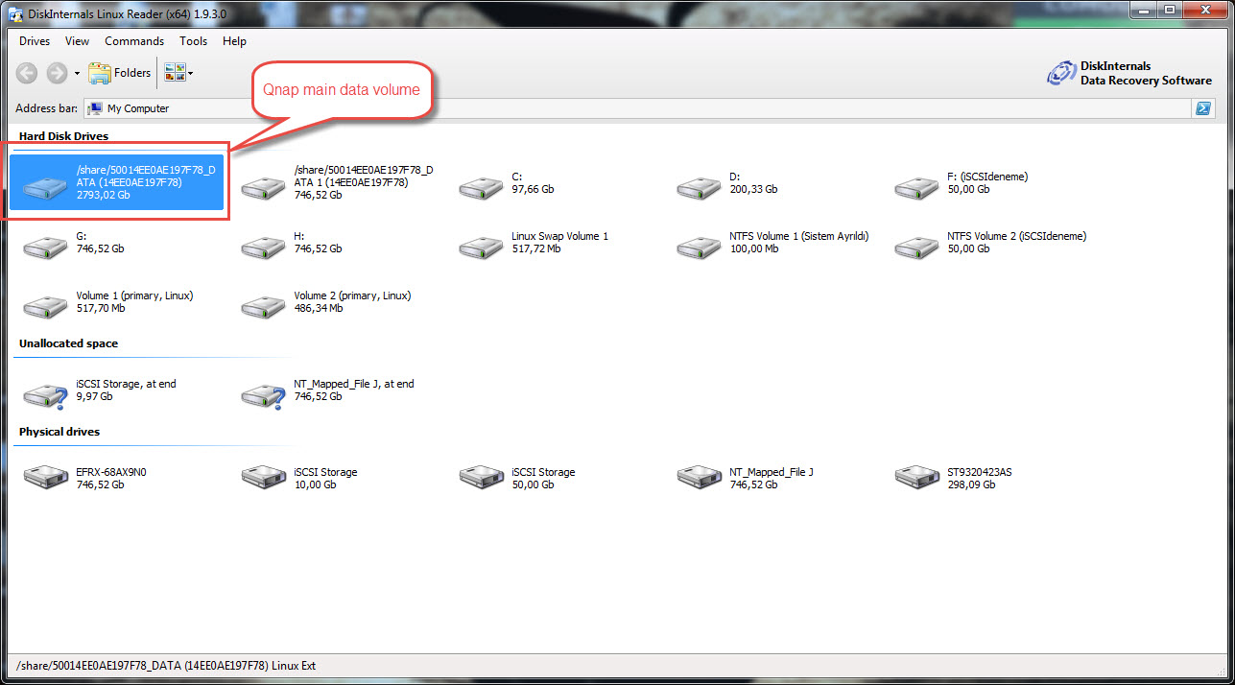The width and height of the screenshot is (1235, 685).
Task: Select the 2793,02 Gb /share DATA volume
Action: tap(116, 182)
